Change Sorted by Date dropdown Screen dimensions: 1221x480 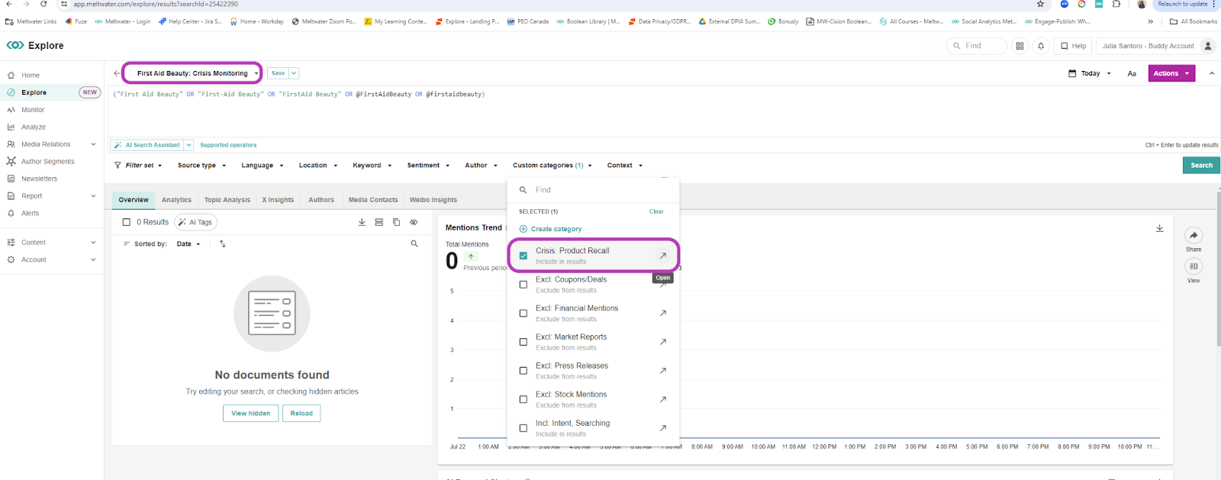(188, 244)
